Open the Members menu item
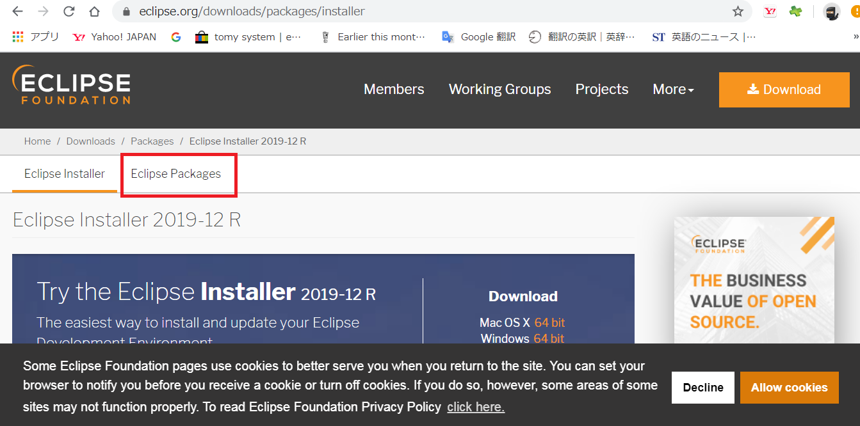Viewport: 860px width, 426px height. click(394, 89)
